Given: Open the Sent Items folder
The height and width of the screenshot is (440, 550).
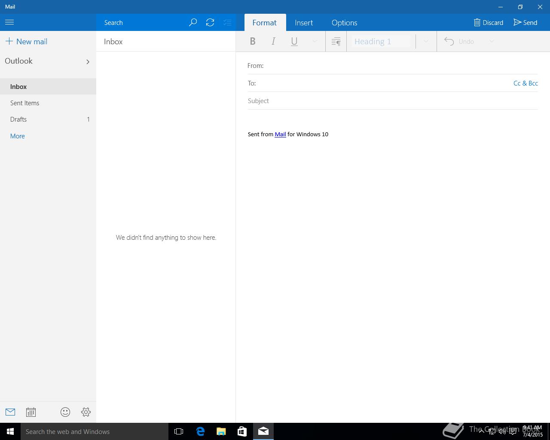Looking at the screenshot, I should pos(48,103).
